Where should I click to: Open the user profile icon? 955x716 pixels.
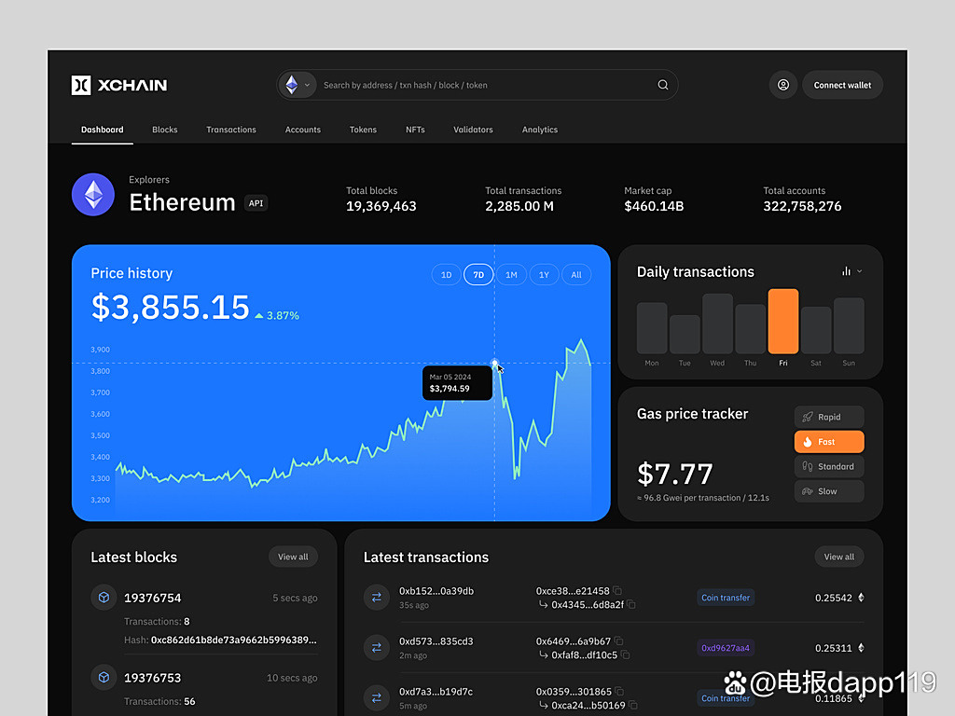click(x=783, y=85)
